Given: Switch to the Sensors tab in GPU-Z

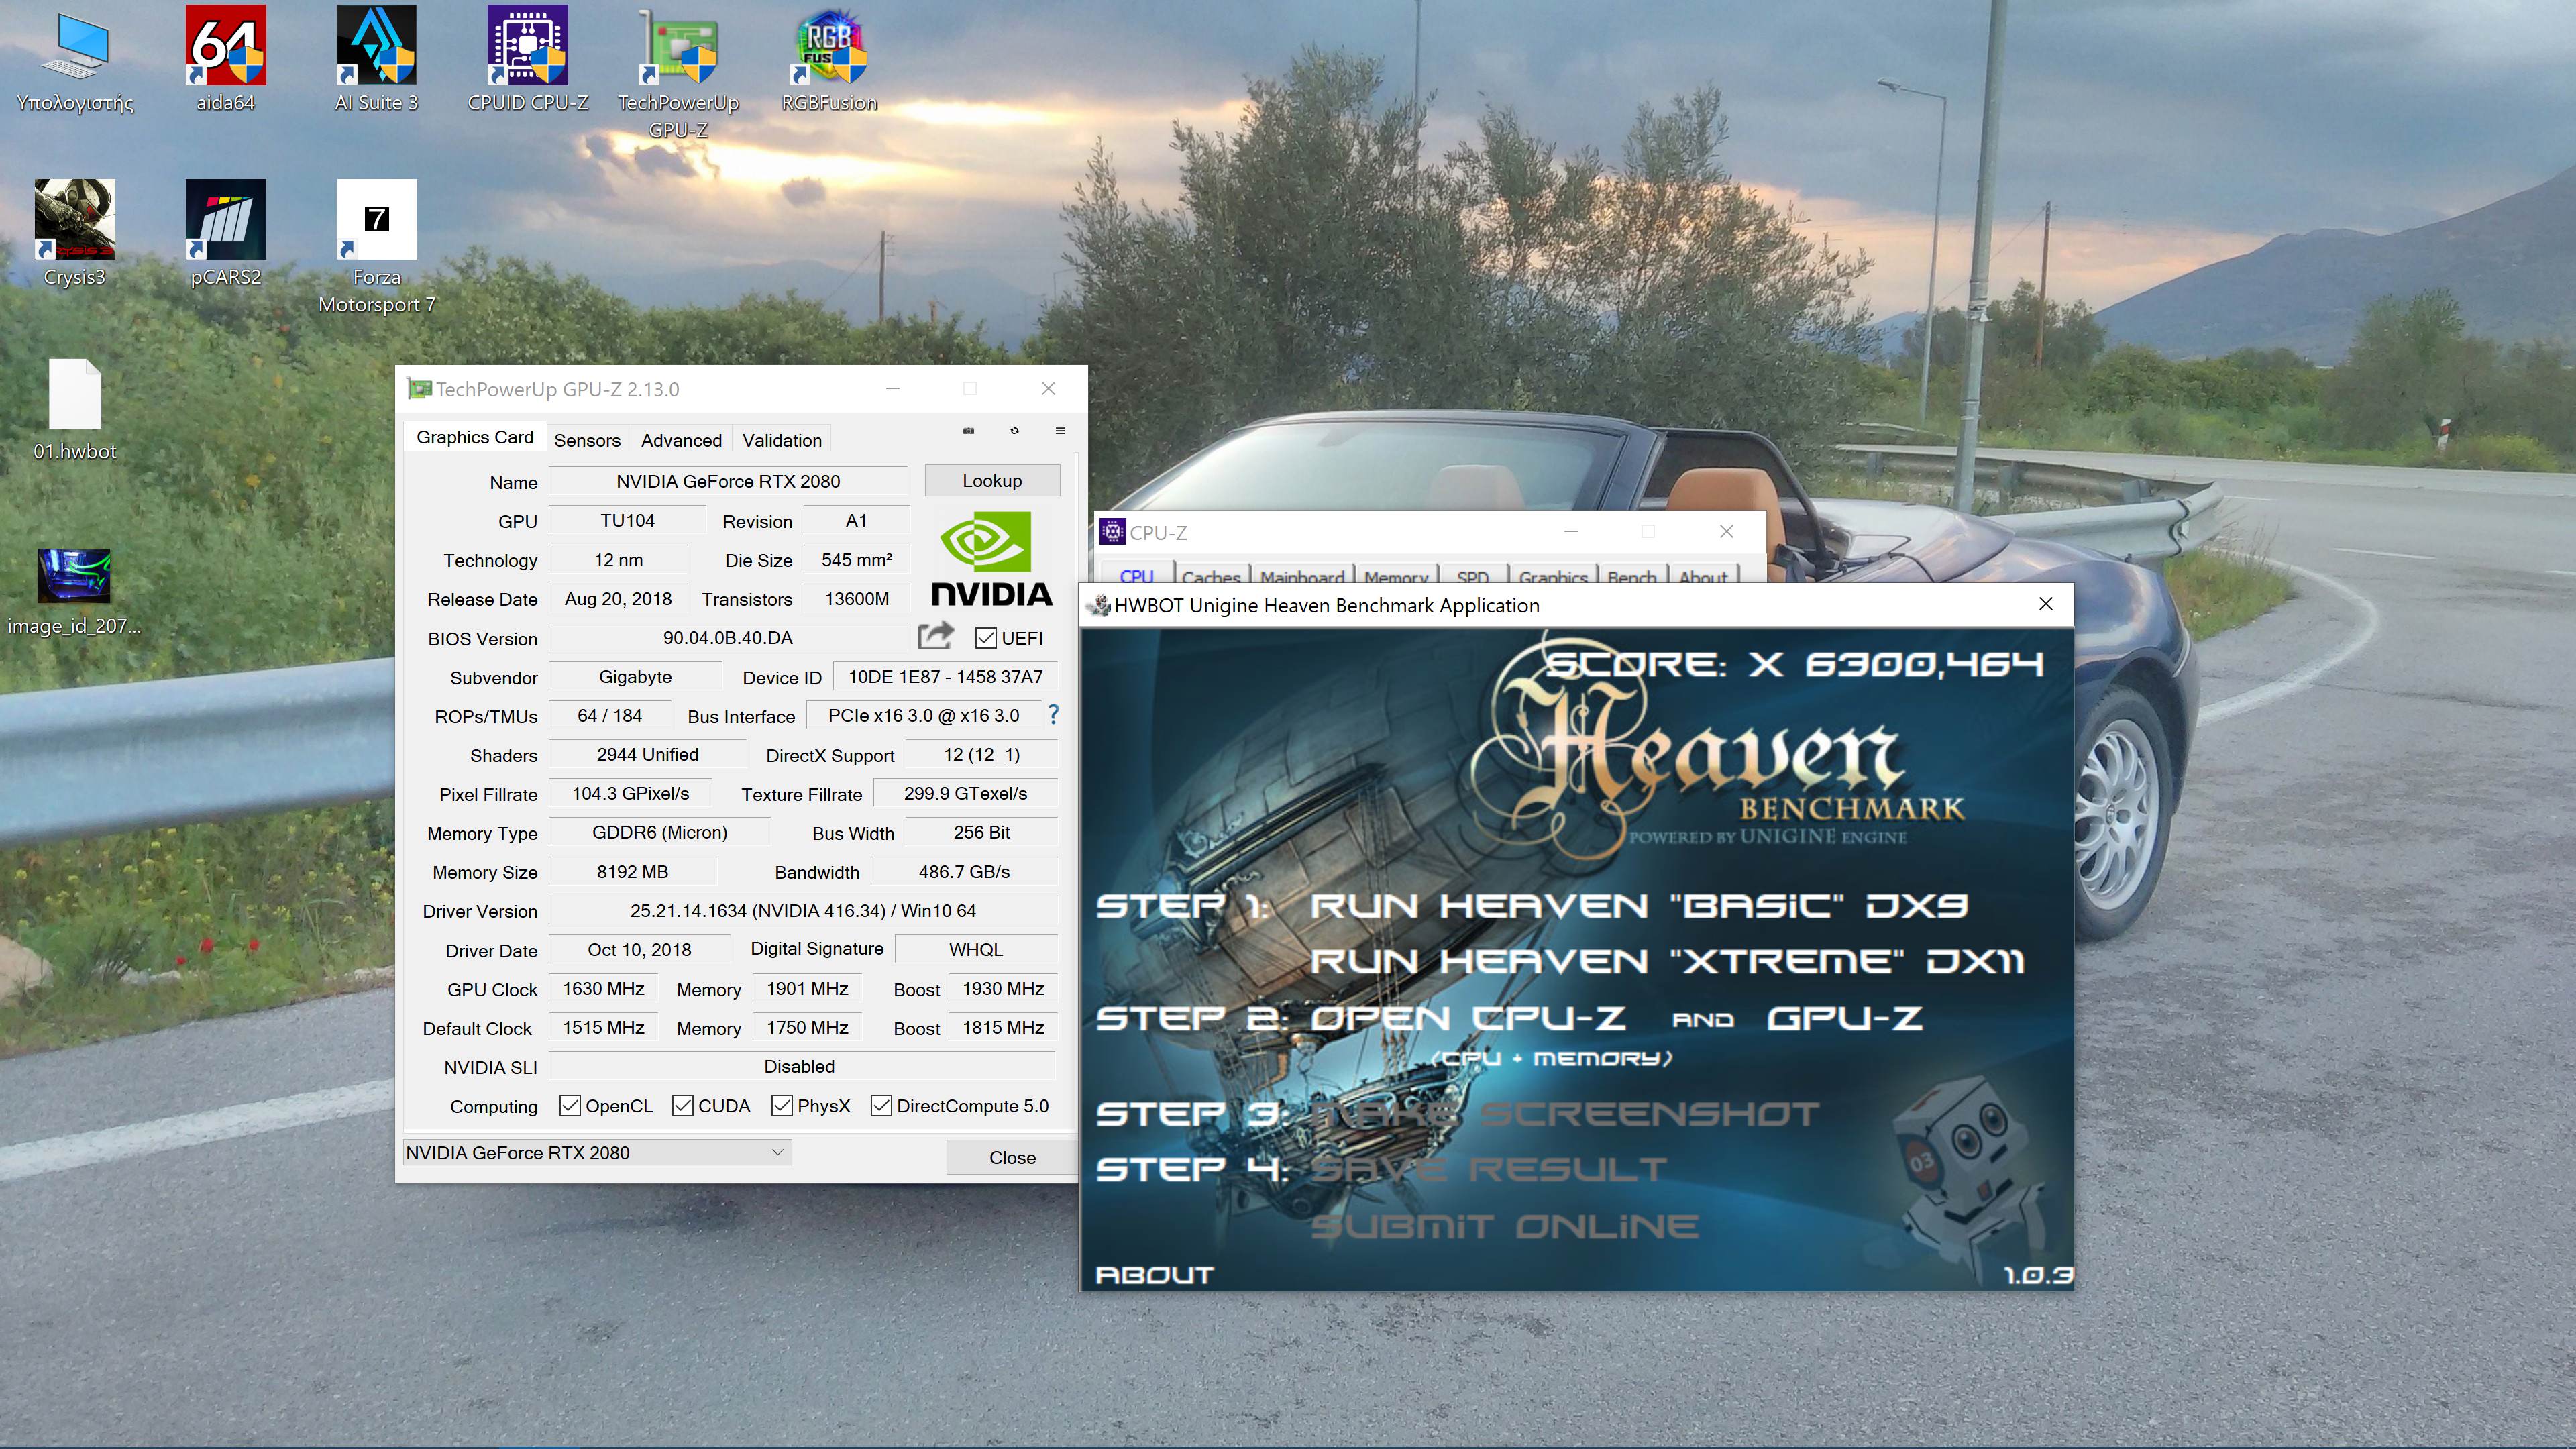Looking at the screenshot, I should tap(587, 440).
